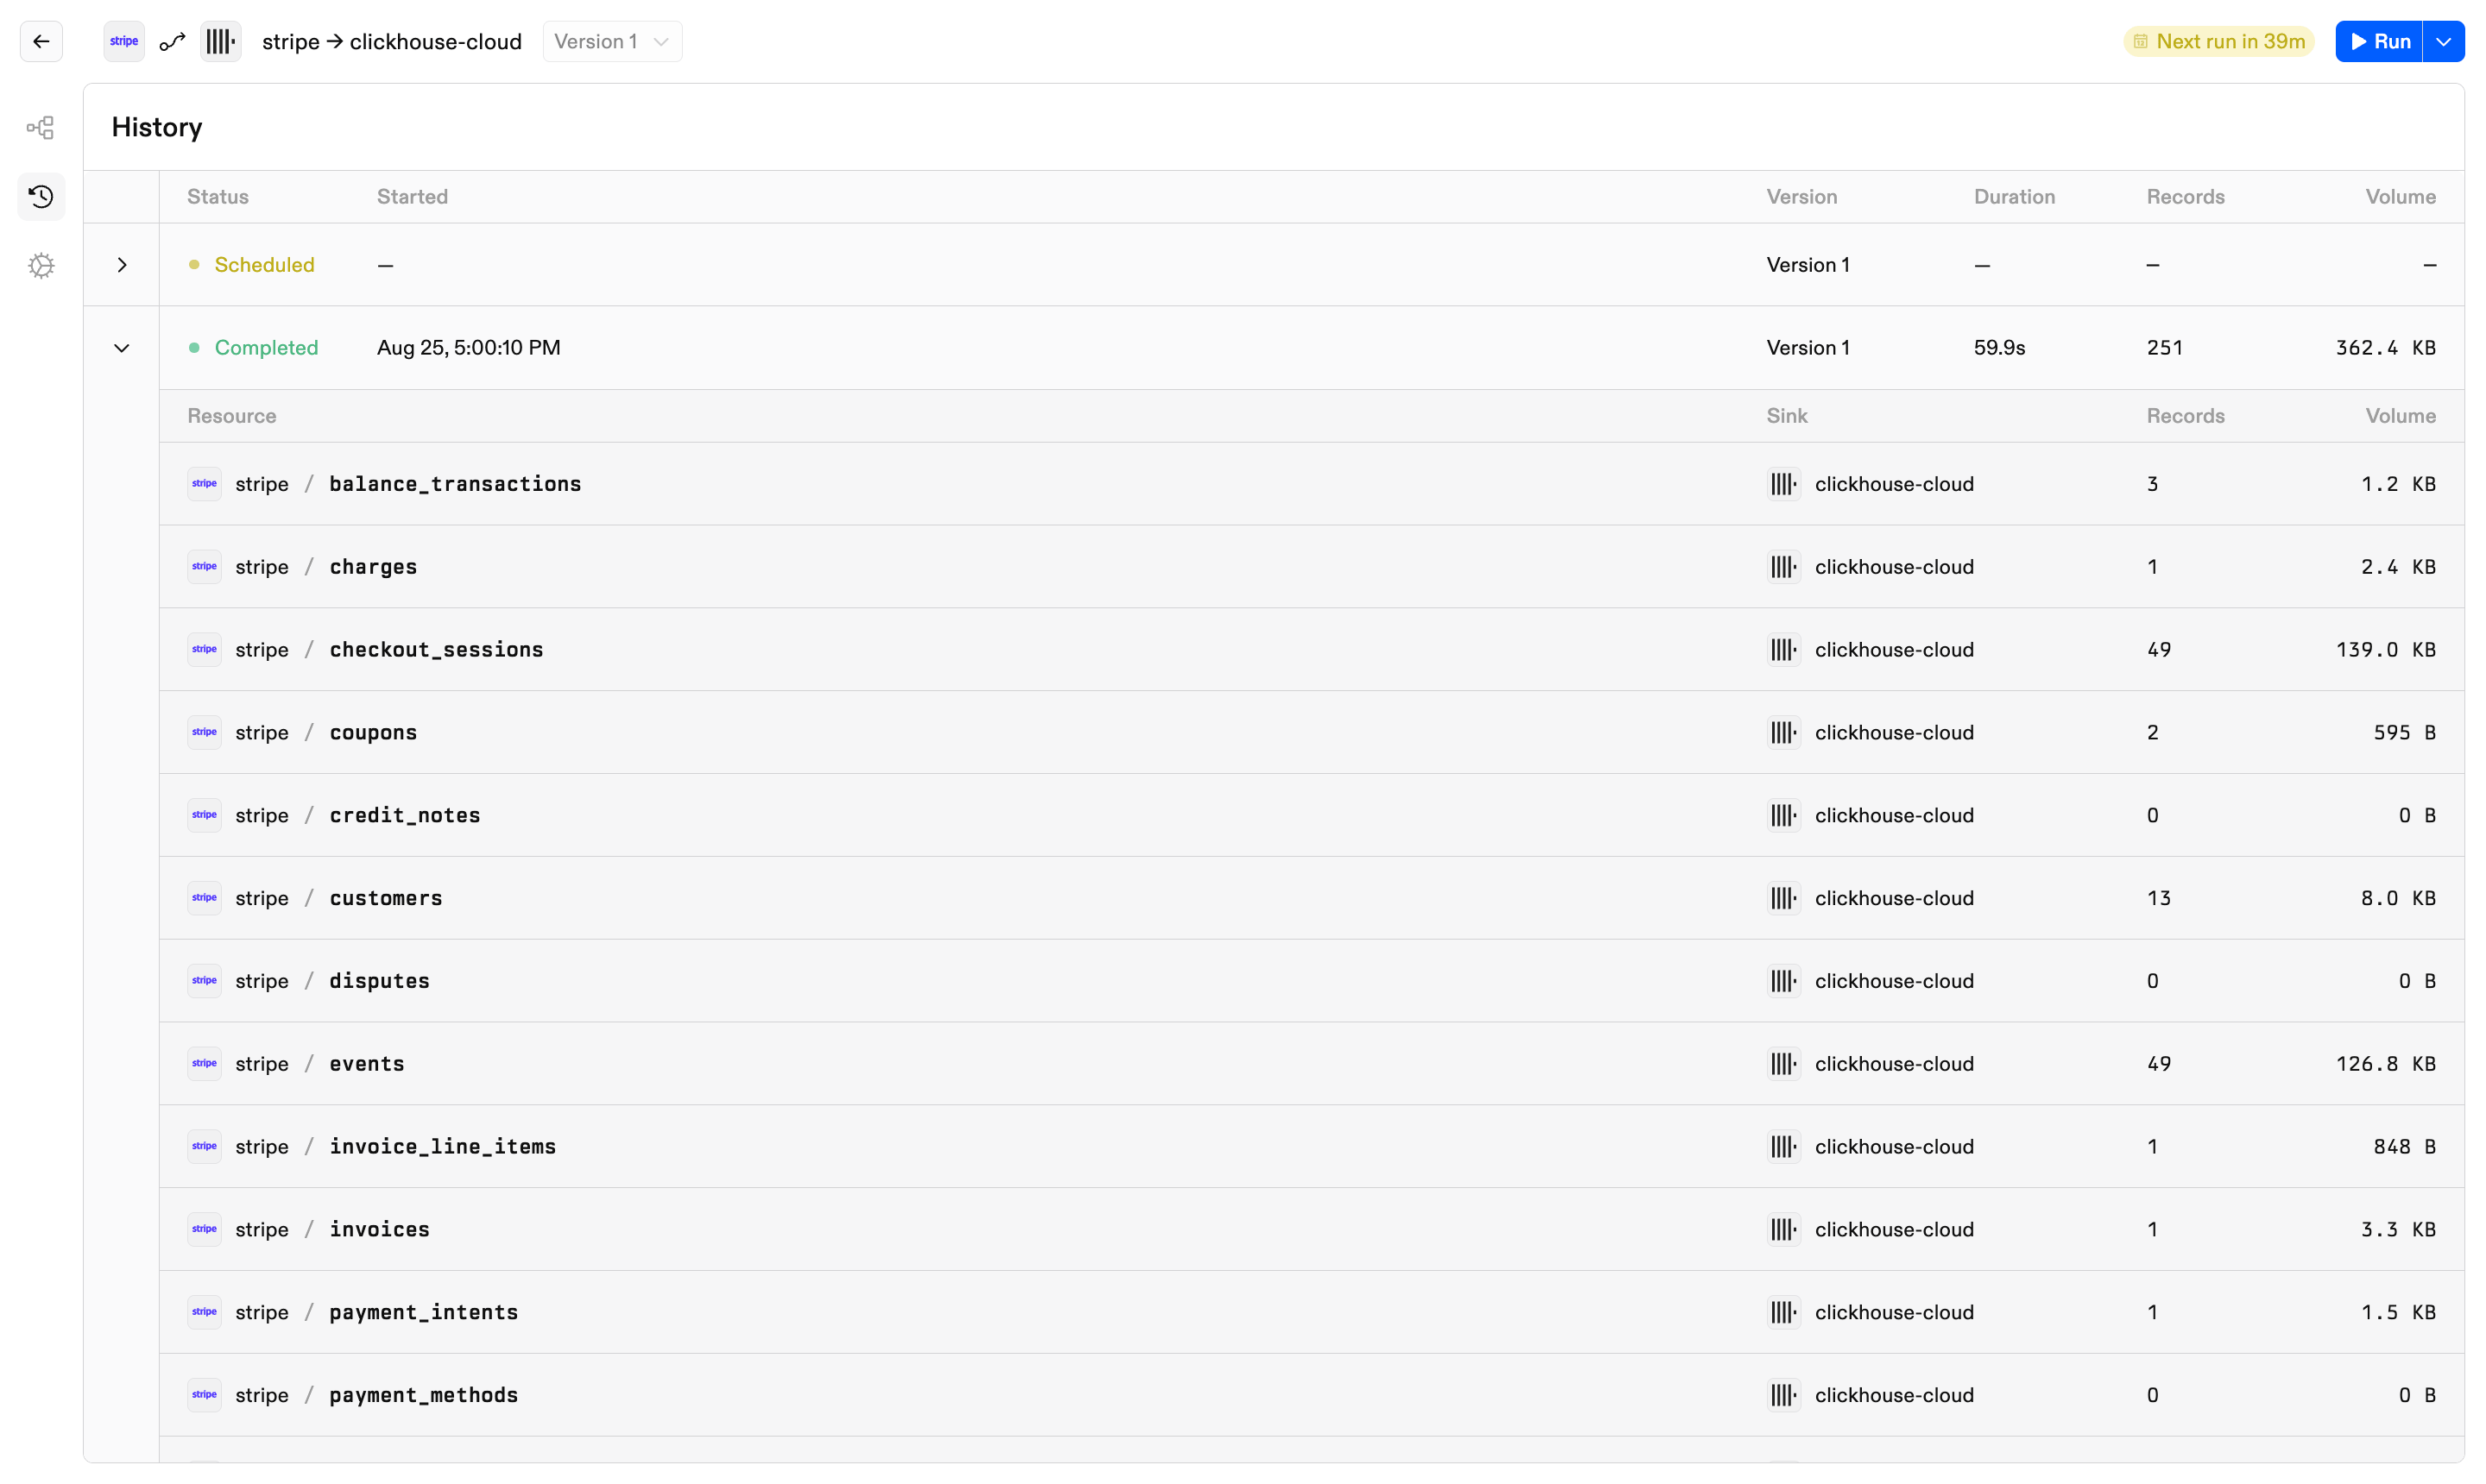Click ClickHouse sink icon on balance_transactions row
This screenshot has width=2486, height=1484.
tap(1783, 484)
